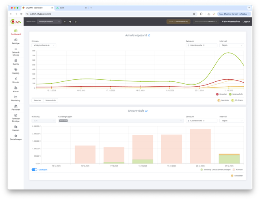
Task: Go to the Events calendar icon
Action: click(15, 60)
